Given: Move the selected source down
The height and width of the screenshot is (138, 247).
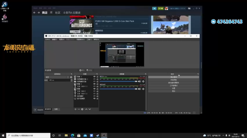Looking at the screenshot, I should tap(90, 109).
